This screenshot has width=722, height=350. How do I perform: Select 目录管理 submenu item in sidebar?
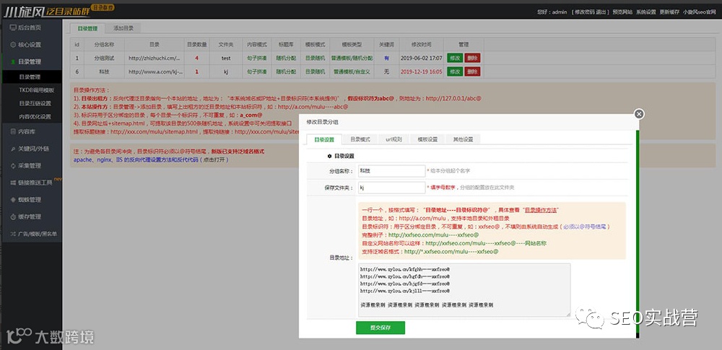[31, 77]
